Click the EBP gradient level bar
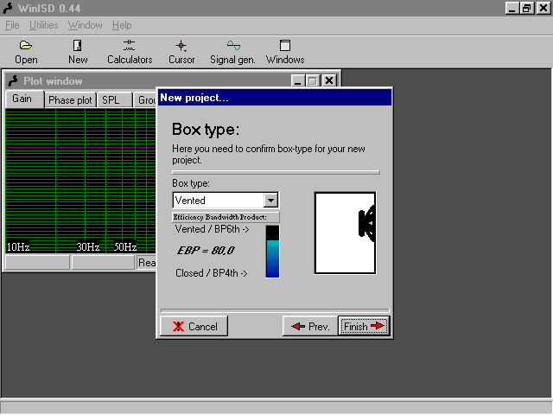553x415 pixels. click(272, 252)
